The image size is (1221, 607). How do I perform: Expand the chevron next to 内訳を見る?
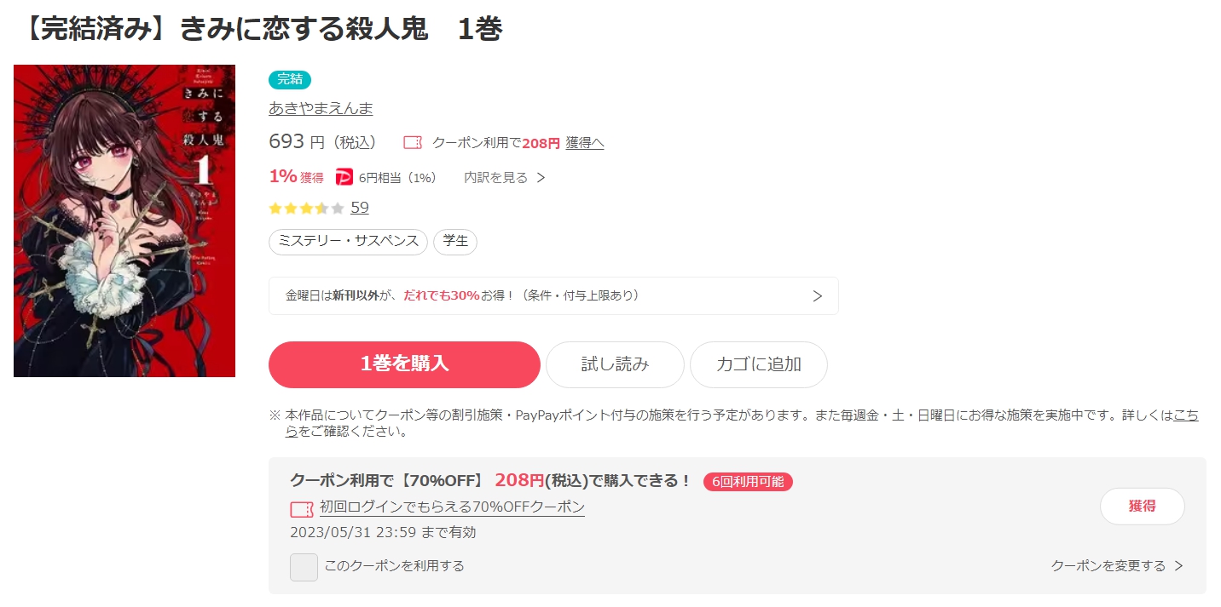point(541,178)
